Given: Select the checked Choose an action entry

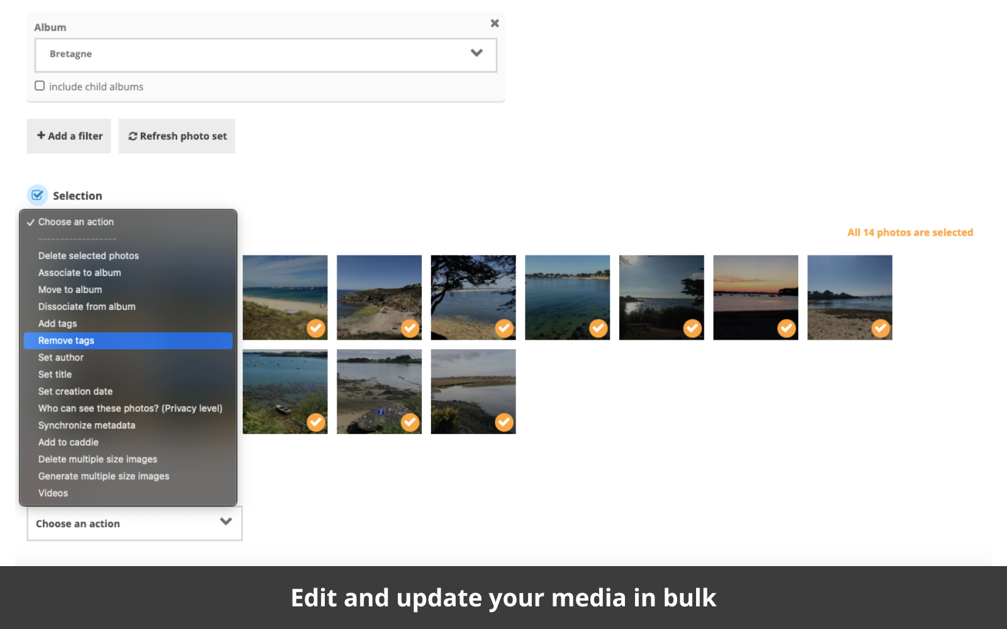Looking at the screenshot, I should point(128,222).
